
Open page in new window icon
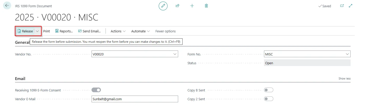[x=342, y=6]
